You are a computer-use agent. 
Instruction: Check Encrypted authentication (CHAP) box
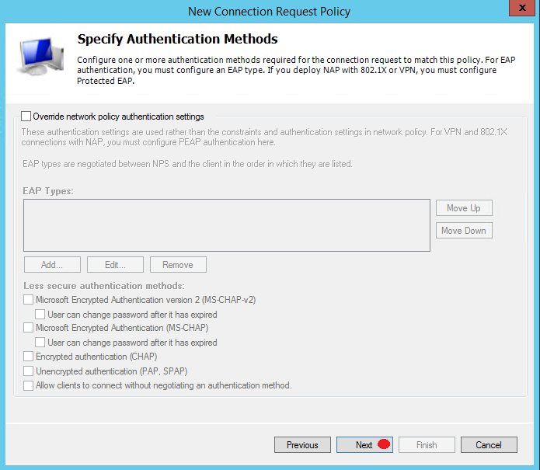coord(28,357)
